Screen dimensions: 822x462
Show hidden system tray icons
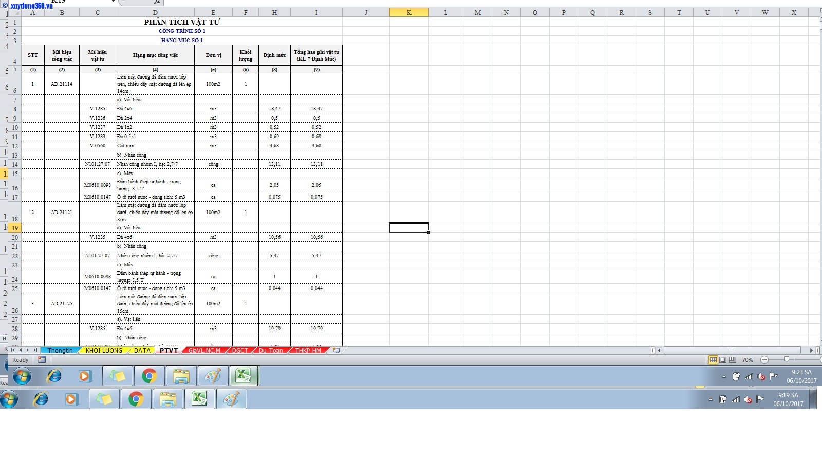coord(724,376)
